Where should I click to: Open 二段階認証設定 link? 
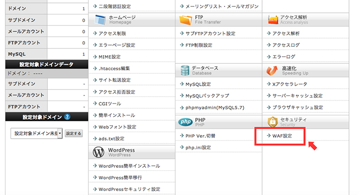pyautogui.click(x=115, y=6)
